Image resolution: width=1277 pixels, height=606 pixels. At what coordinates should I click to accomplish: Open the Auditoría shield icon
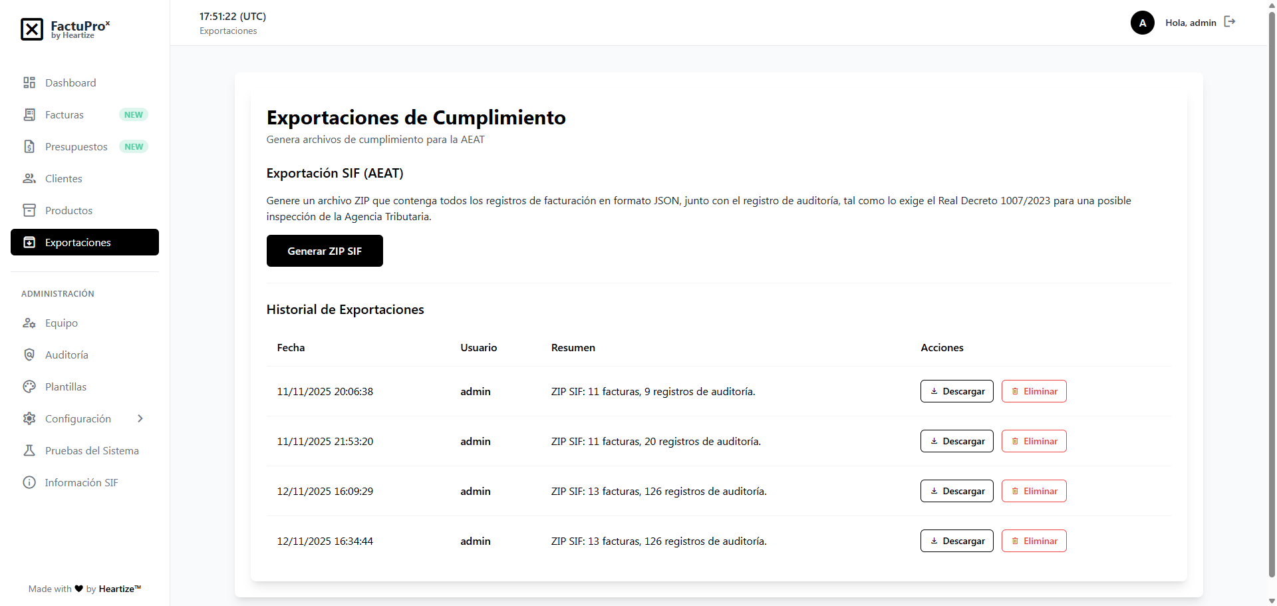coord(29,354)
